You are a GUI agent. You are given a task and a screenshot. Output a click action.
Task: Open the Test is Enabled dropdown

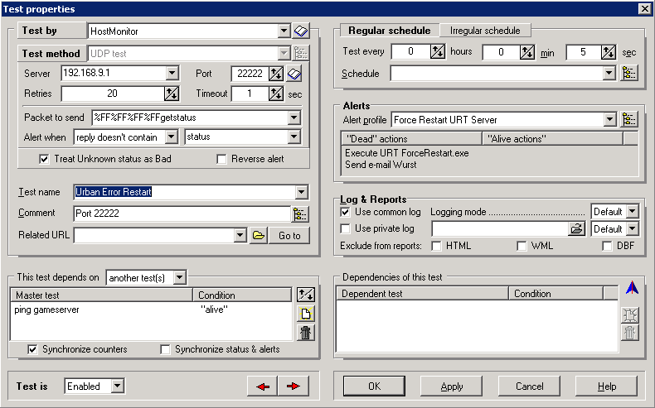click(117, 386)
